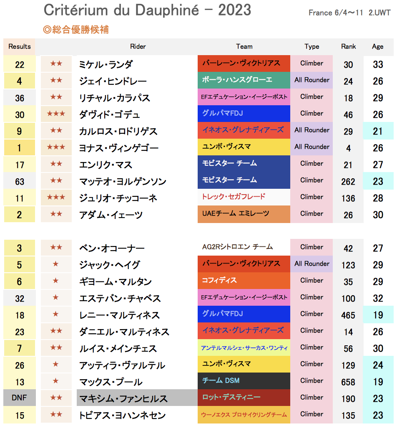Click age 21 in ロドリゲス row

pyautogui.click(x=378, y=131)
